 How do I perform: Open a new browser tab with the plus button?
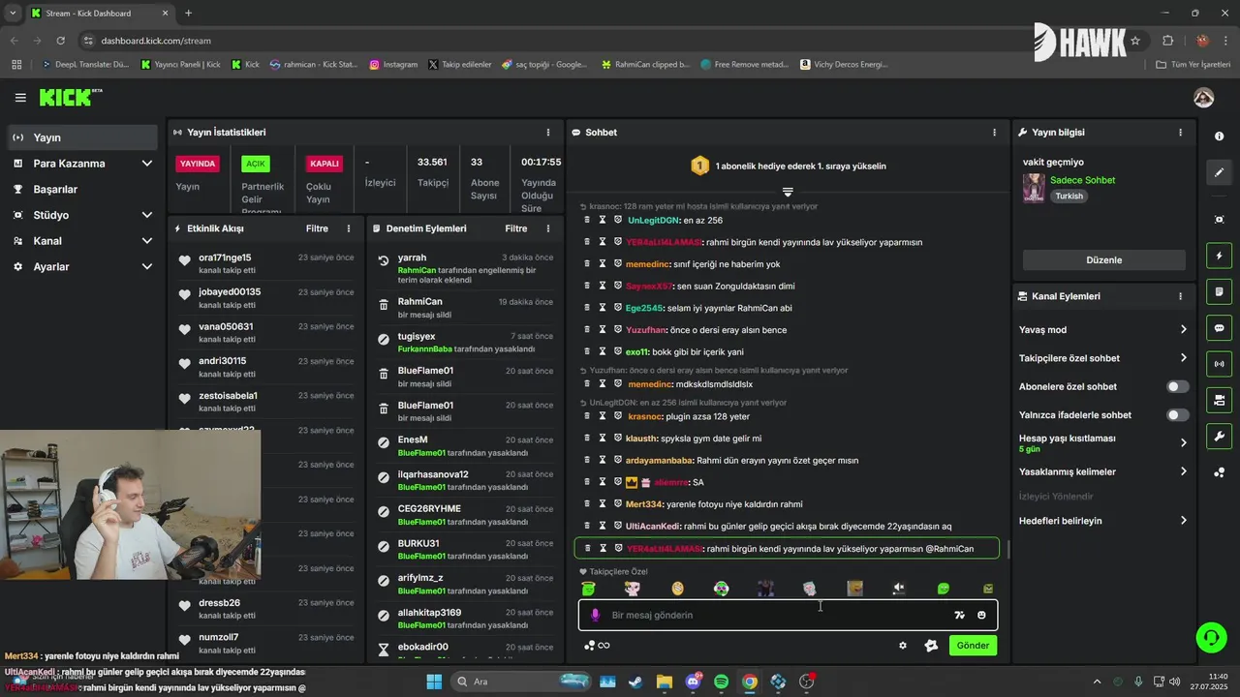click(188, 14)
